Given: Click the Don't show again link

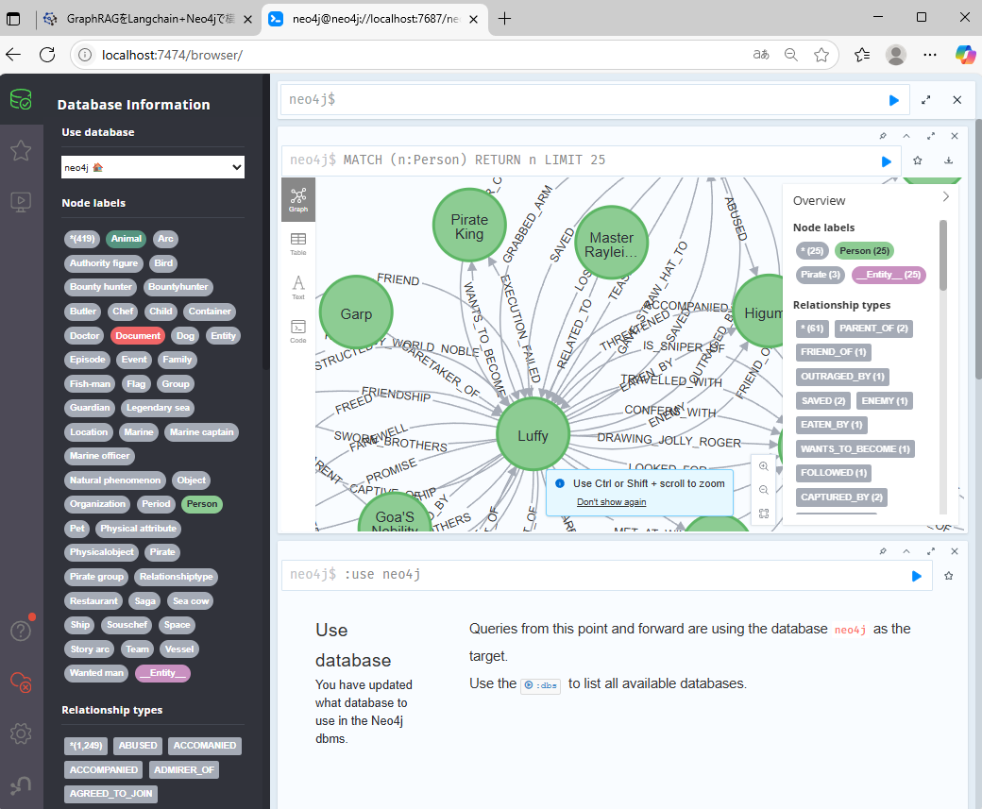Looking at the screenshot, I should tap(611, 502).
